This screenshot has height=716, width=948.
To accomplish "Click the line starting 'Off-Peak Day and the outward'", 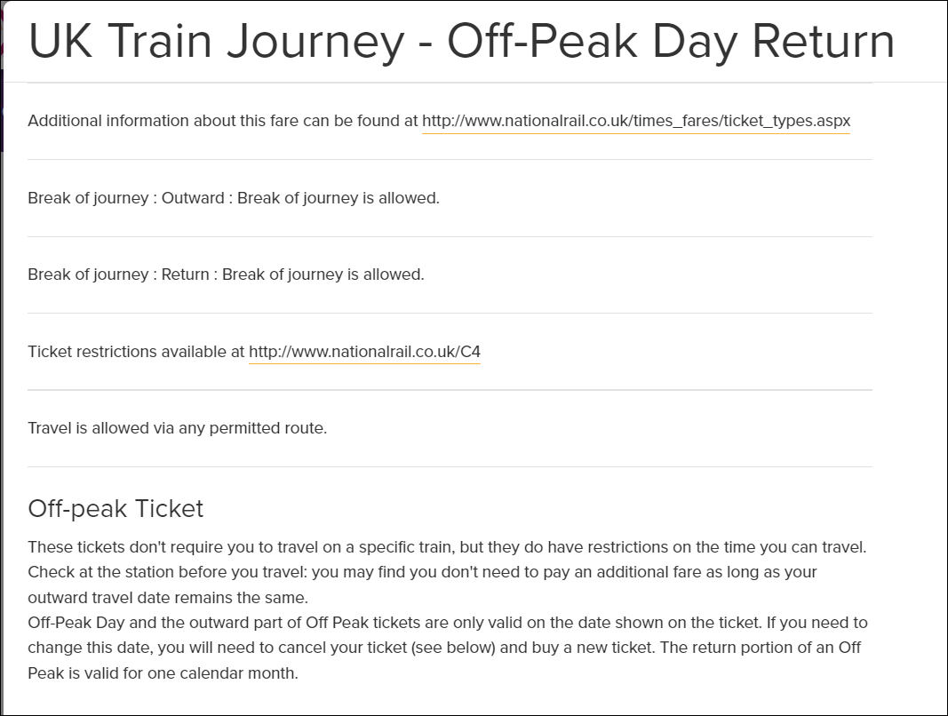I will tap(447, 623).
